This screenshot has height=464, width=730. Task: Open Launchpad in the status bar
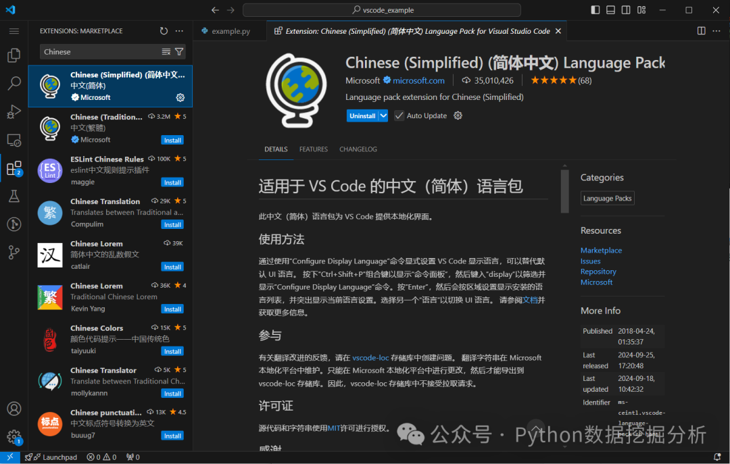coord(51,457)
